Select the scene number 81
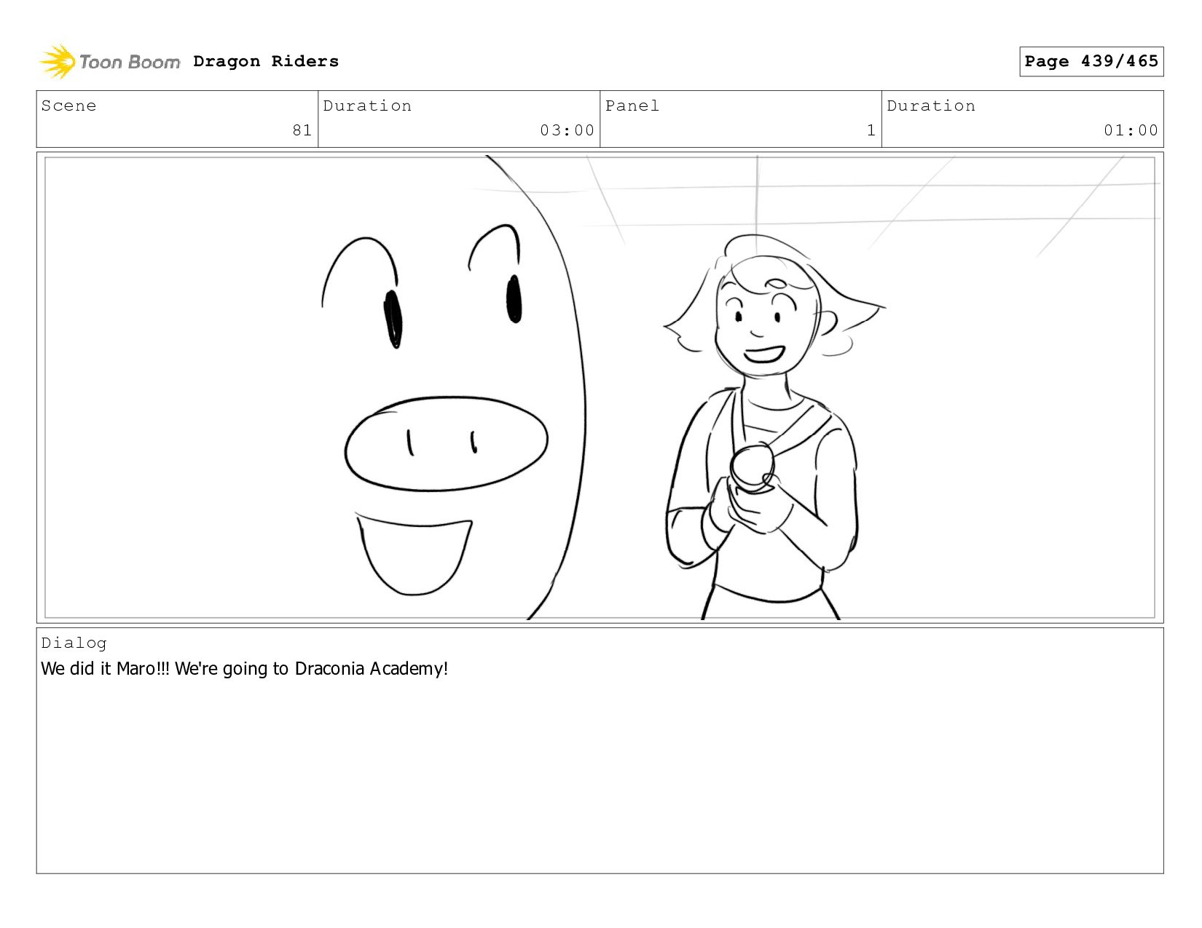Image resolution: width=1202 pixels, height=928 pixels. click(302, 130)
